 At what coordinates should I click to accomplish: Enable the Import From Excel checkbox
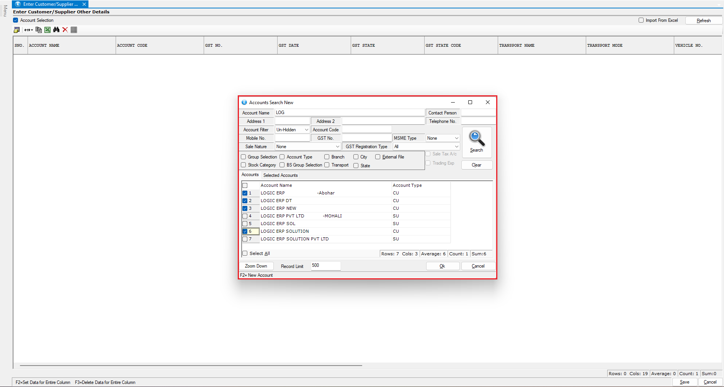click(641, 20)
